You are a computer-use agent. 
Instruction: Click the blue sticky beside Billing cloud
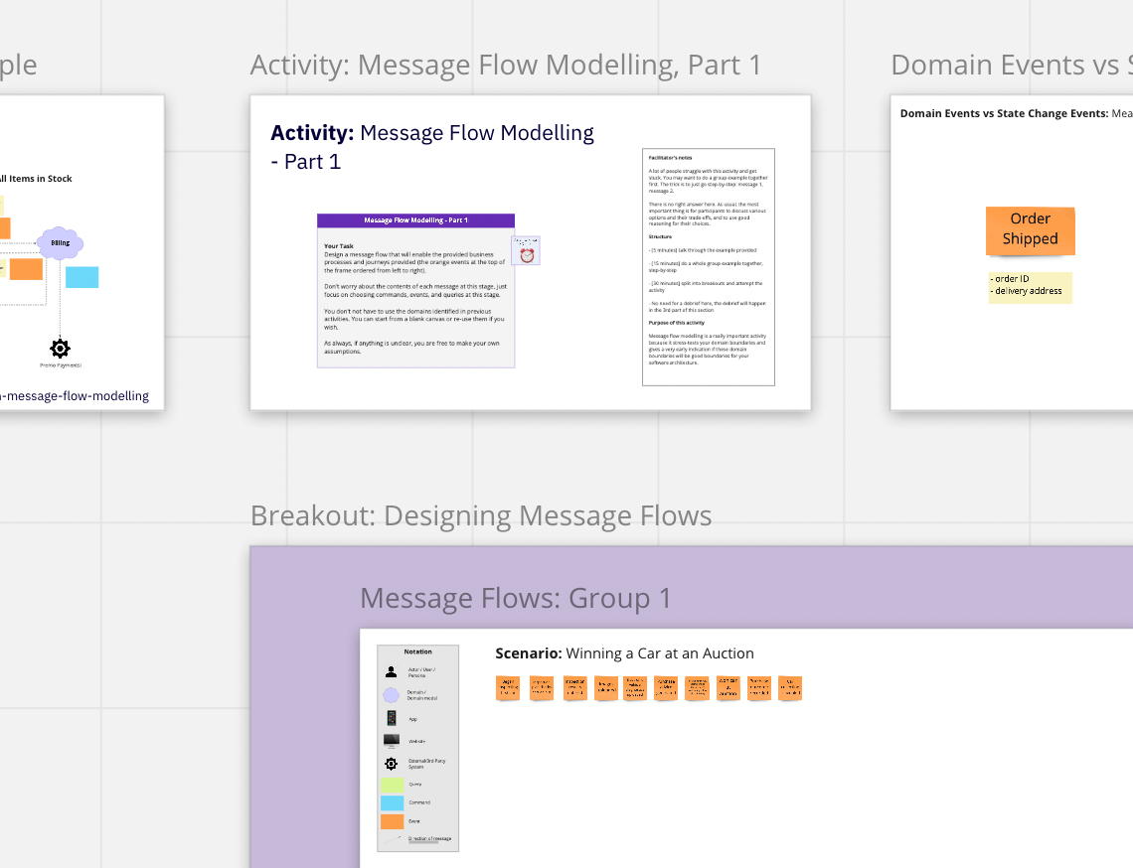(82, 277)
